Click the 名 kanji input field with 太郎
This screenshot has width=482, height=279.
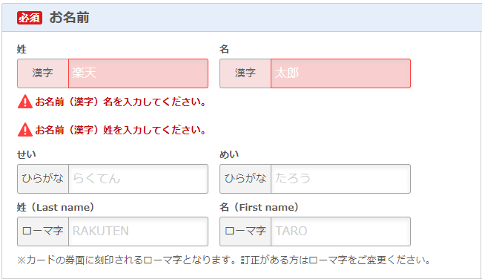340,73
